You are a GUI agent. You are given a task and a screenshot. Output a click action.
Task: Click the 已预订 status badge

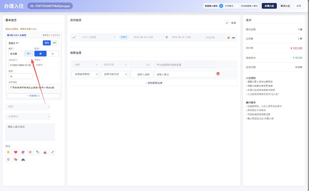point(124,37)
